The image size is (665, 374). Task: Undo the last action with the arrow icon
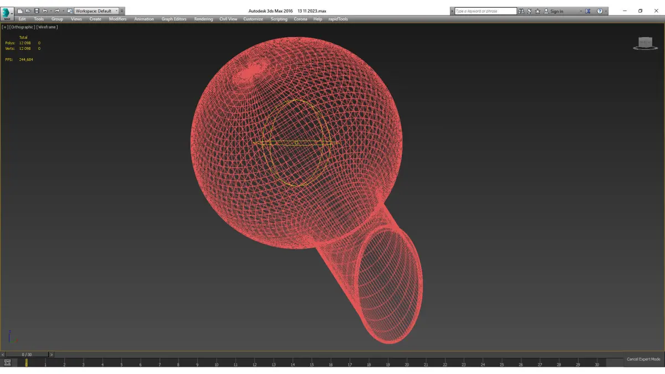tap(45, 11)
